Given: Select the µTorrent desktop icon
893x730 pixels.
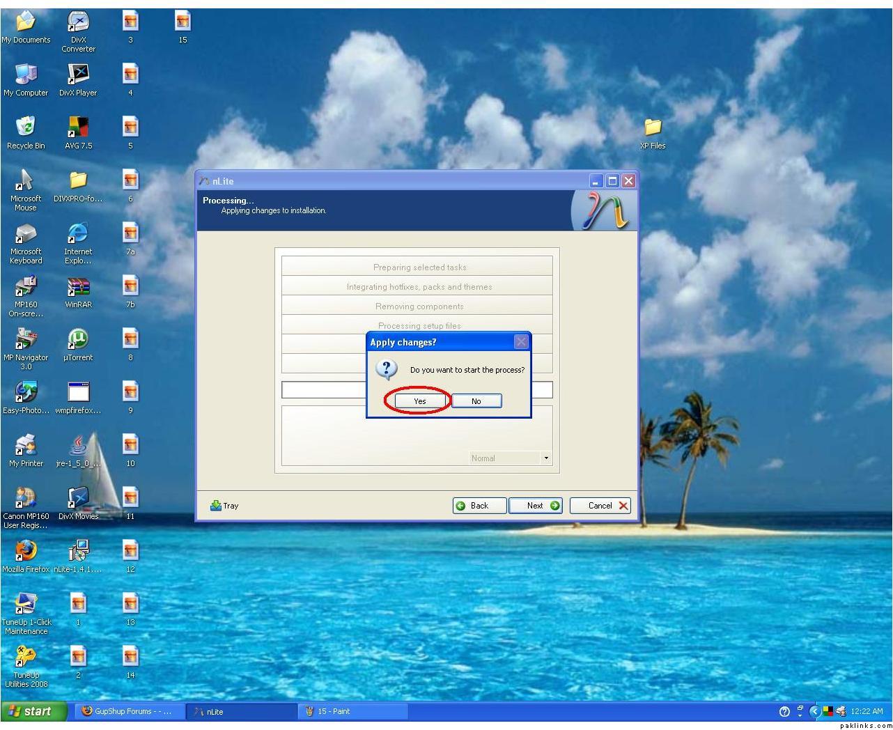Looking at the screenshot, I should 78,339.
